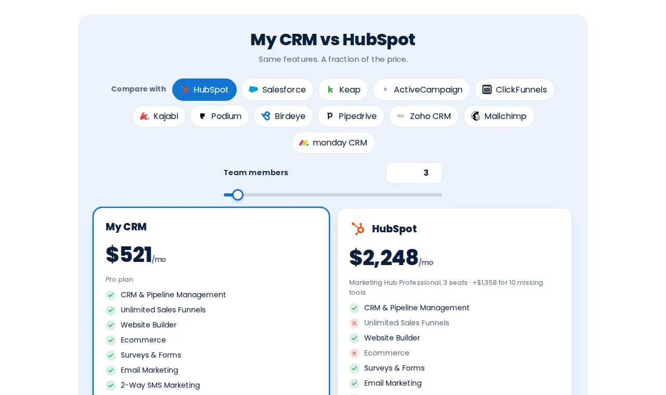Select the active HubSpot comparison chip
This screenshot has height=395, width=666.
click(204, 89)
